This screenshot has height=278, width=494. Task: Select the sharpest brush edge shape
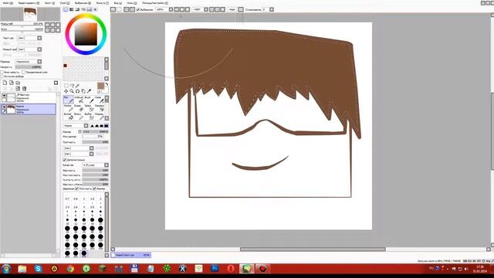93,126
